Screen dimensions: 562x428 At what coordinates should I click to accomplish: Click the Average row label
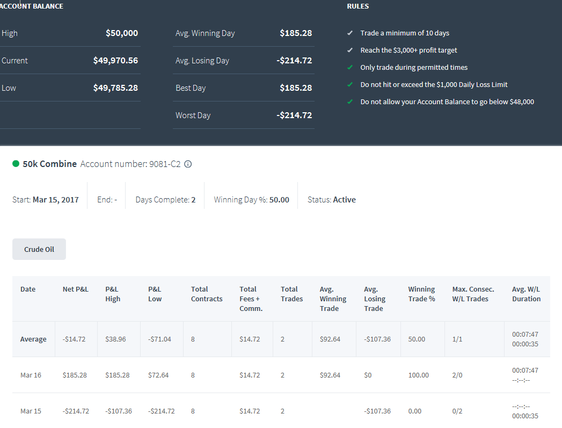tap(33, 339)
